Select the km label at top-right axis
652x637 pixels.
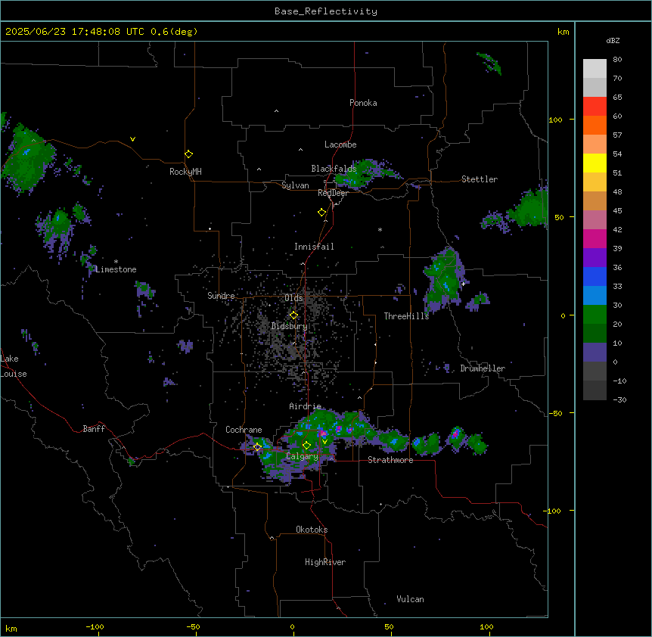pyautogui.click(x=563, y=32)
